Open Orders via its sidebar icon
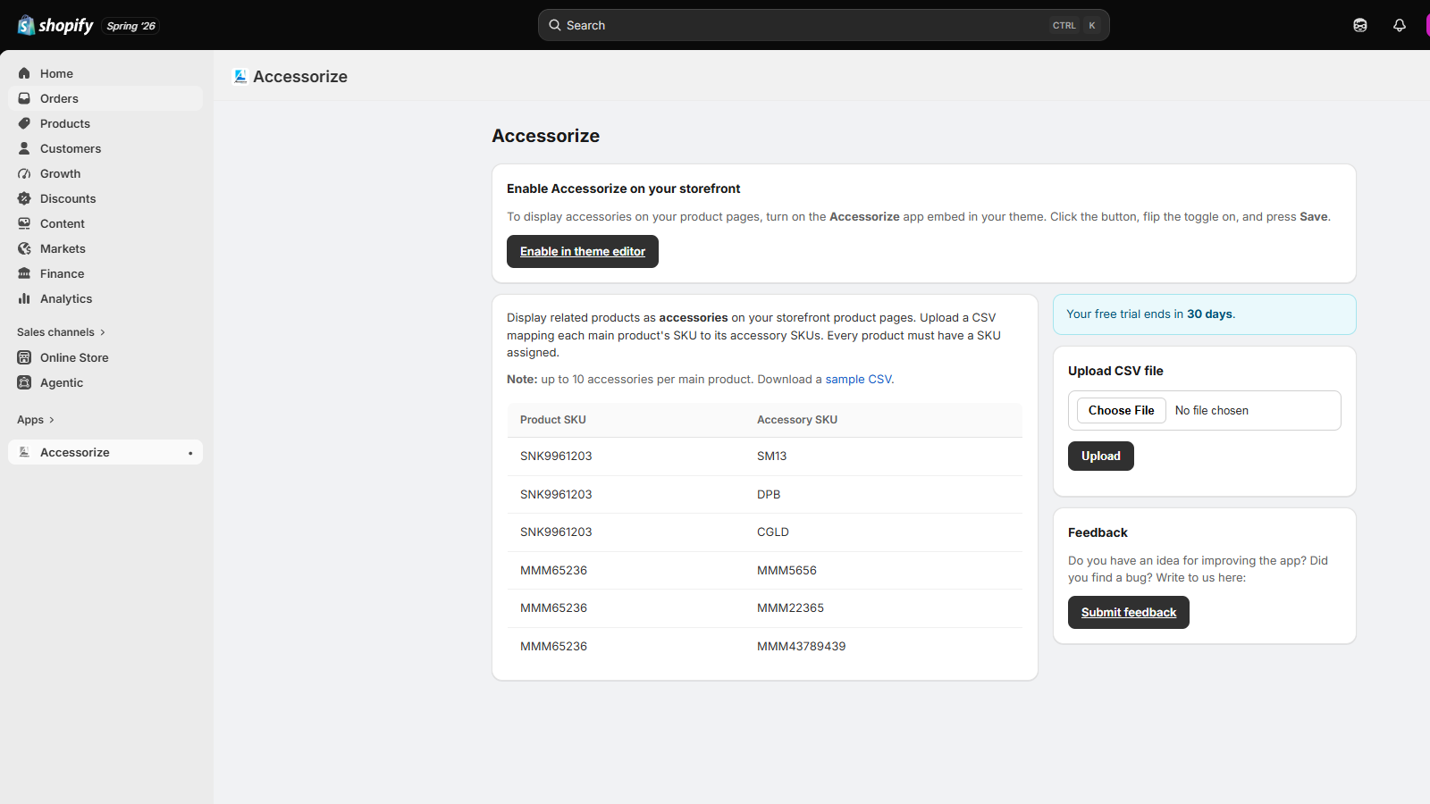This screenshot has width=1430, height=804. pos(24,98)
